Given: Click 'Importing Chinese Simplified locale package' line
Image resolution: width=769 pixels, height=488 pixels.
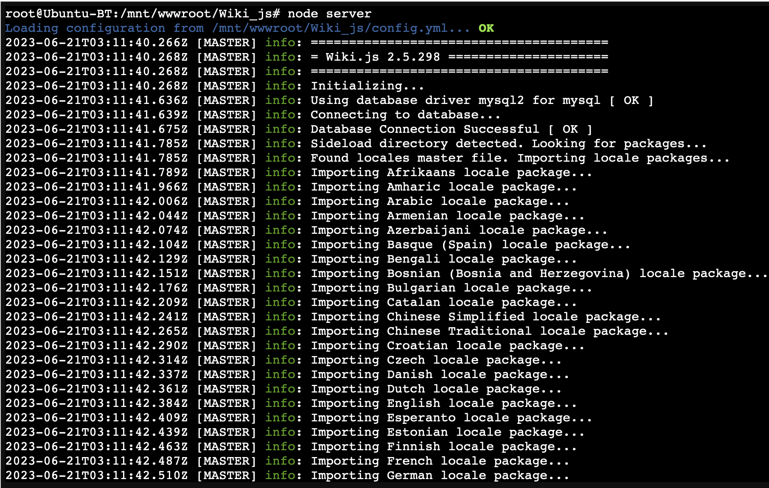Looking at the screenshot, I should [486, 317].
